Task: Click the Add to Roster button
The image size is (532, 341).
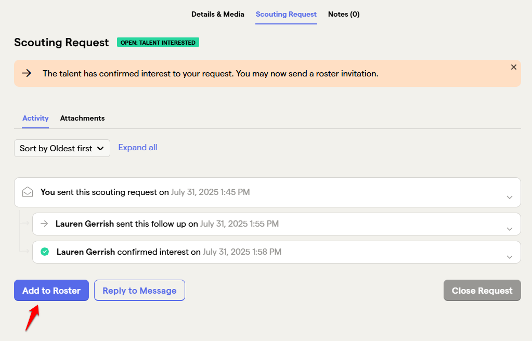Action: point(51,291)
